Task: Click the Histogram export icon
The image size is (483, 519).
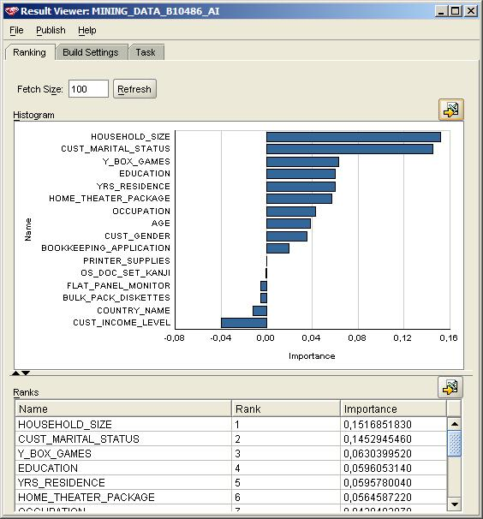Action: tap(451, 110)
